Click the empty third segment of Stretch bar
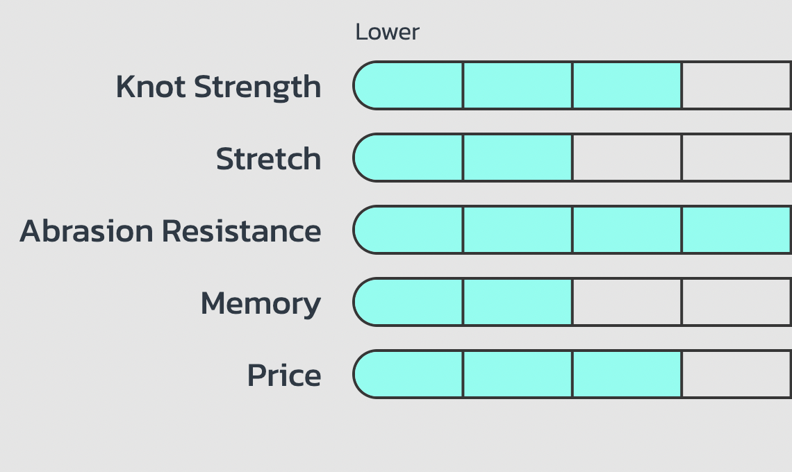The height and width of the screenshot is (472, 792). (x=627, y=158)
